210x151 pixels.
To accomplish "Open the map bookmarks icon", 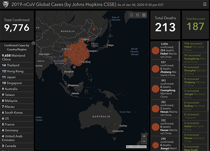I will click(x=132, y=15).
